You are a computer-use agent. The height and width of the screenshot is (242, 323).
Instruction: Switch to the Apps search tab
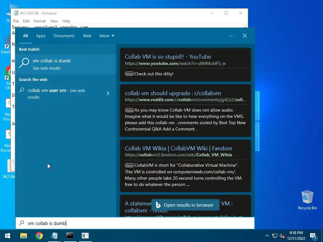41,36
